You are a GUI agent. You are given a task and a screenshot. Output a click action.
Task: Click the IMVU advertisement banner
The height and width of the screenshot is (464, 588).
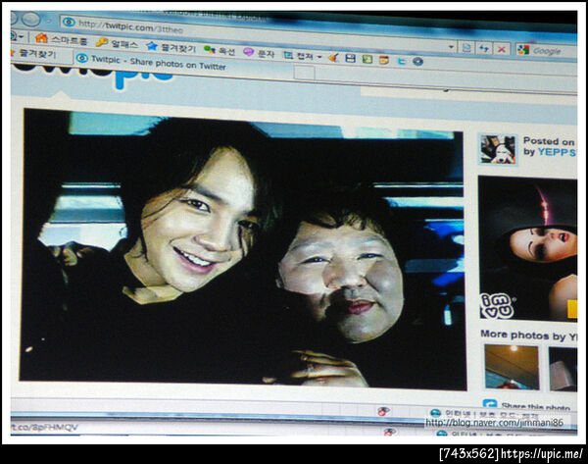527,249
